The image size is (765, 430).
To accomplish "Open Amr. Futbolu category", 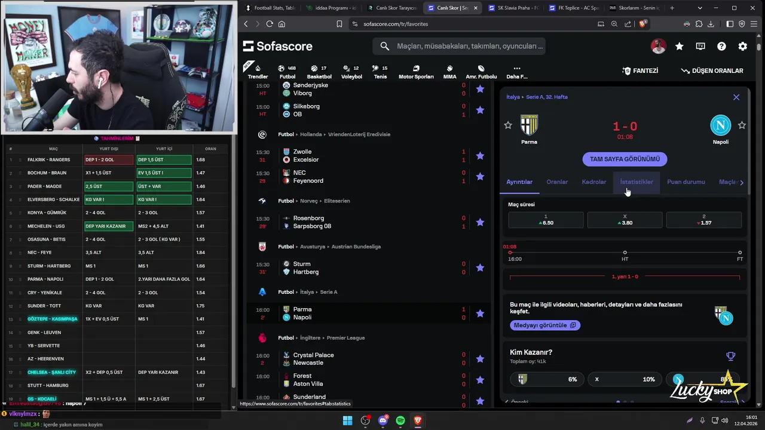I will [x=481, y=72].
